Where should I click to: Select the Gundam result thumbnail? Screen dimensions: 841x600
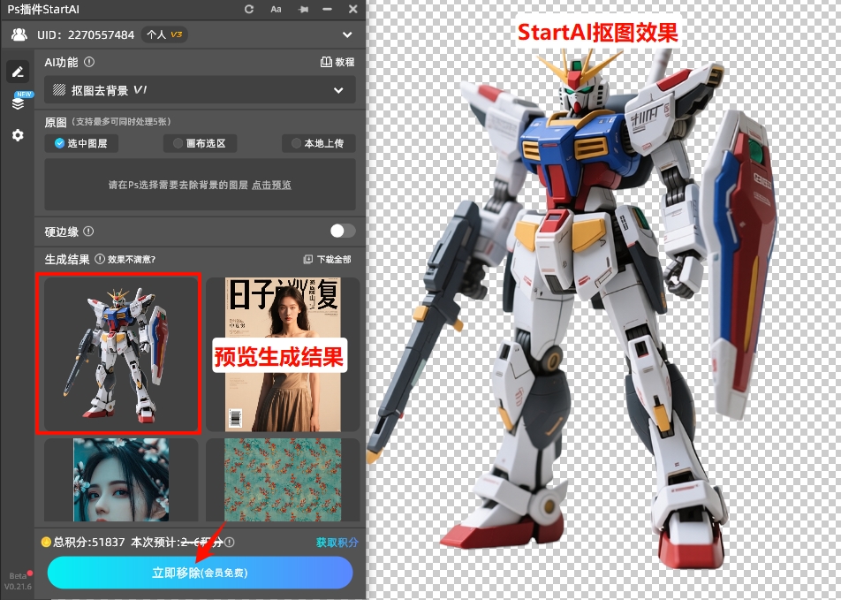coord(118,353)
